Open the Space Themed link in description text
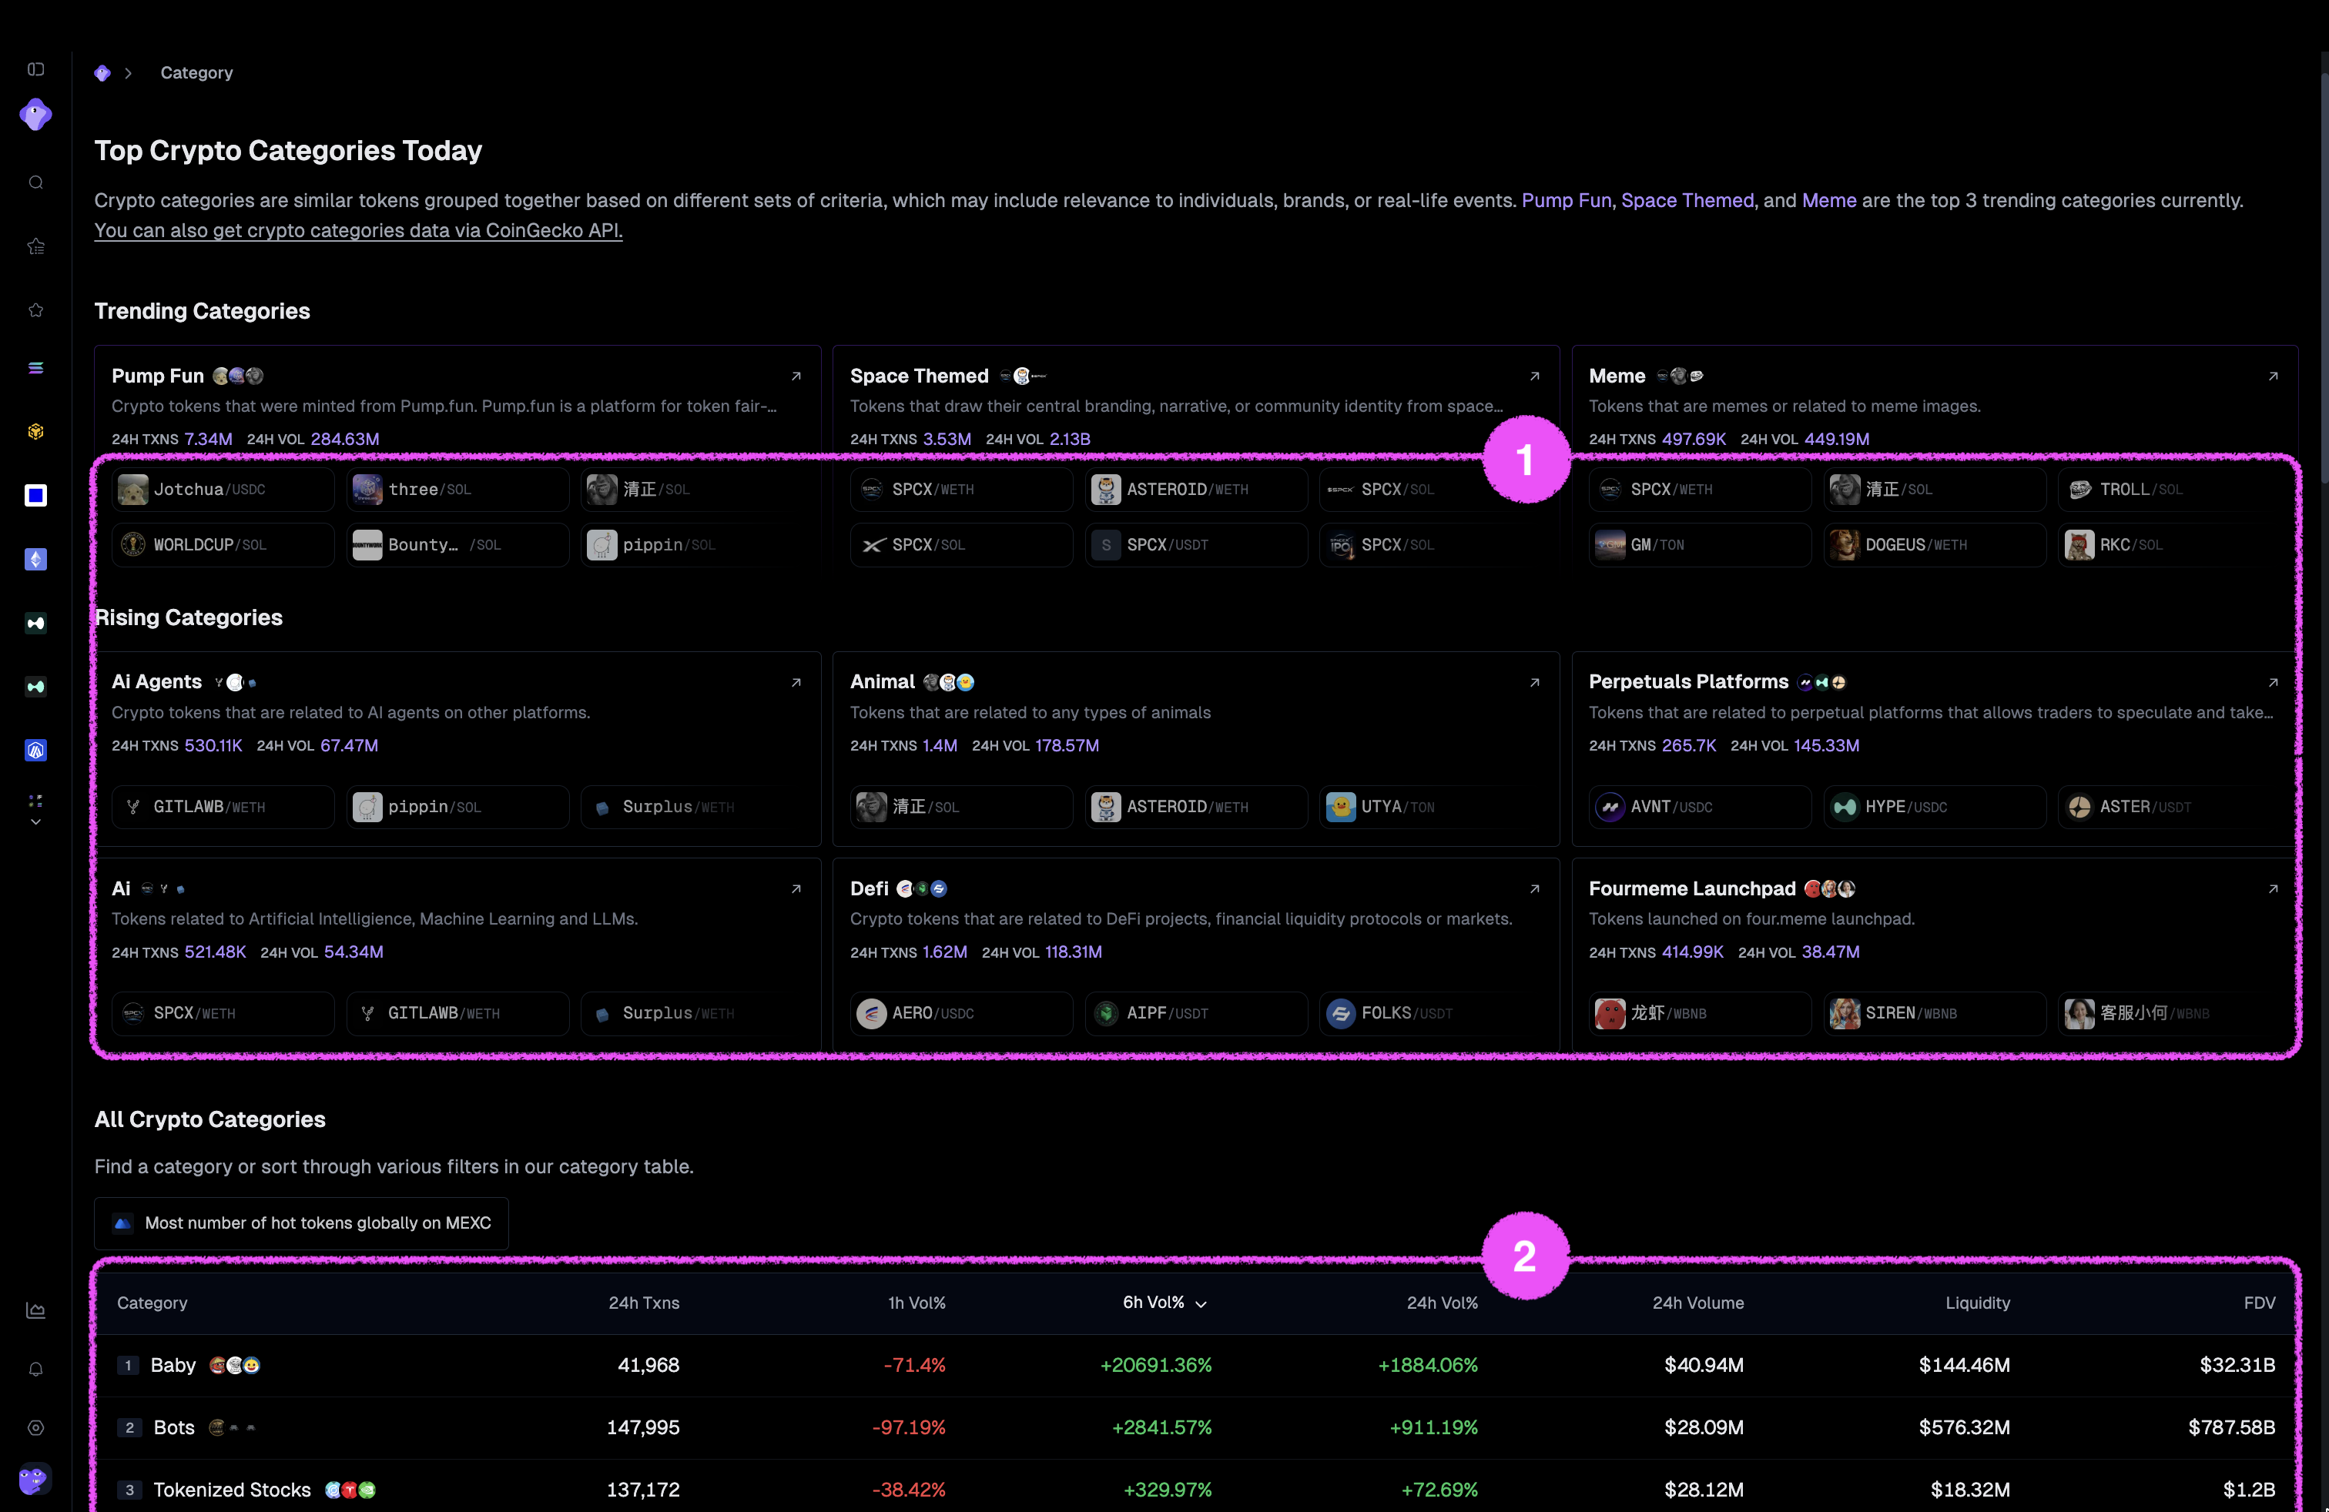 pyautogui.click(x=1687, y=200)
